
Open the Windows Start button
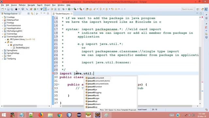[4, 115]
